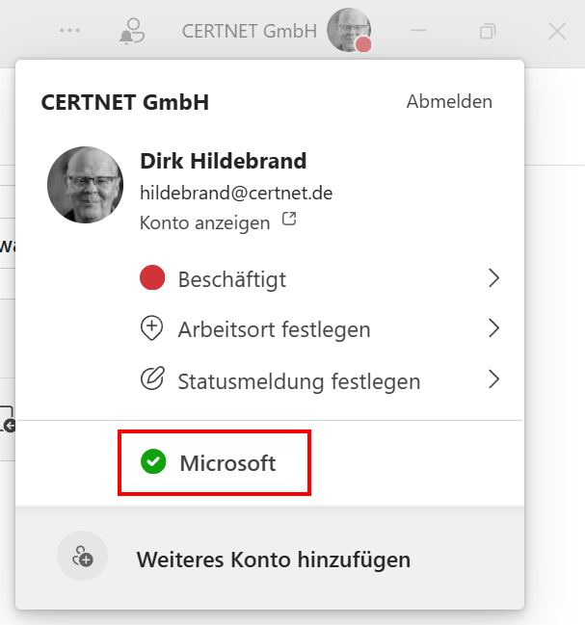
Task: Click the green checkmark next to Microsoft
Action: (x=153, y=463)
